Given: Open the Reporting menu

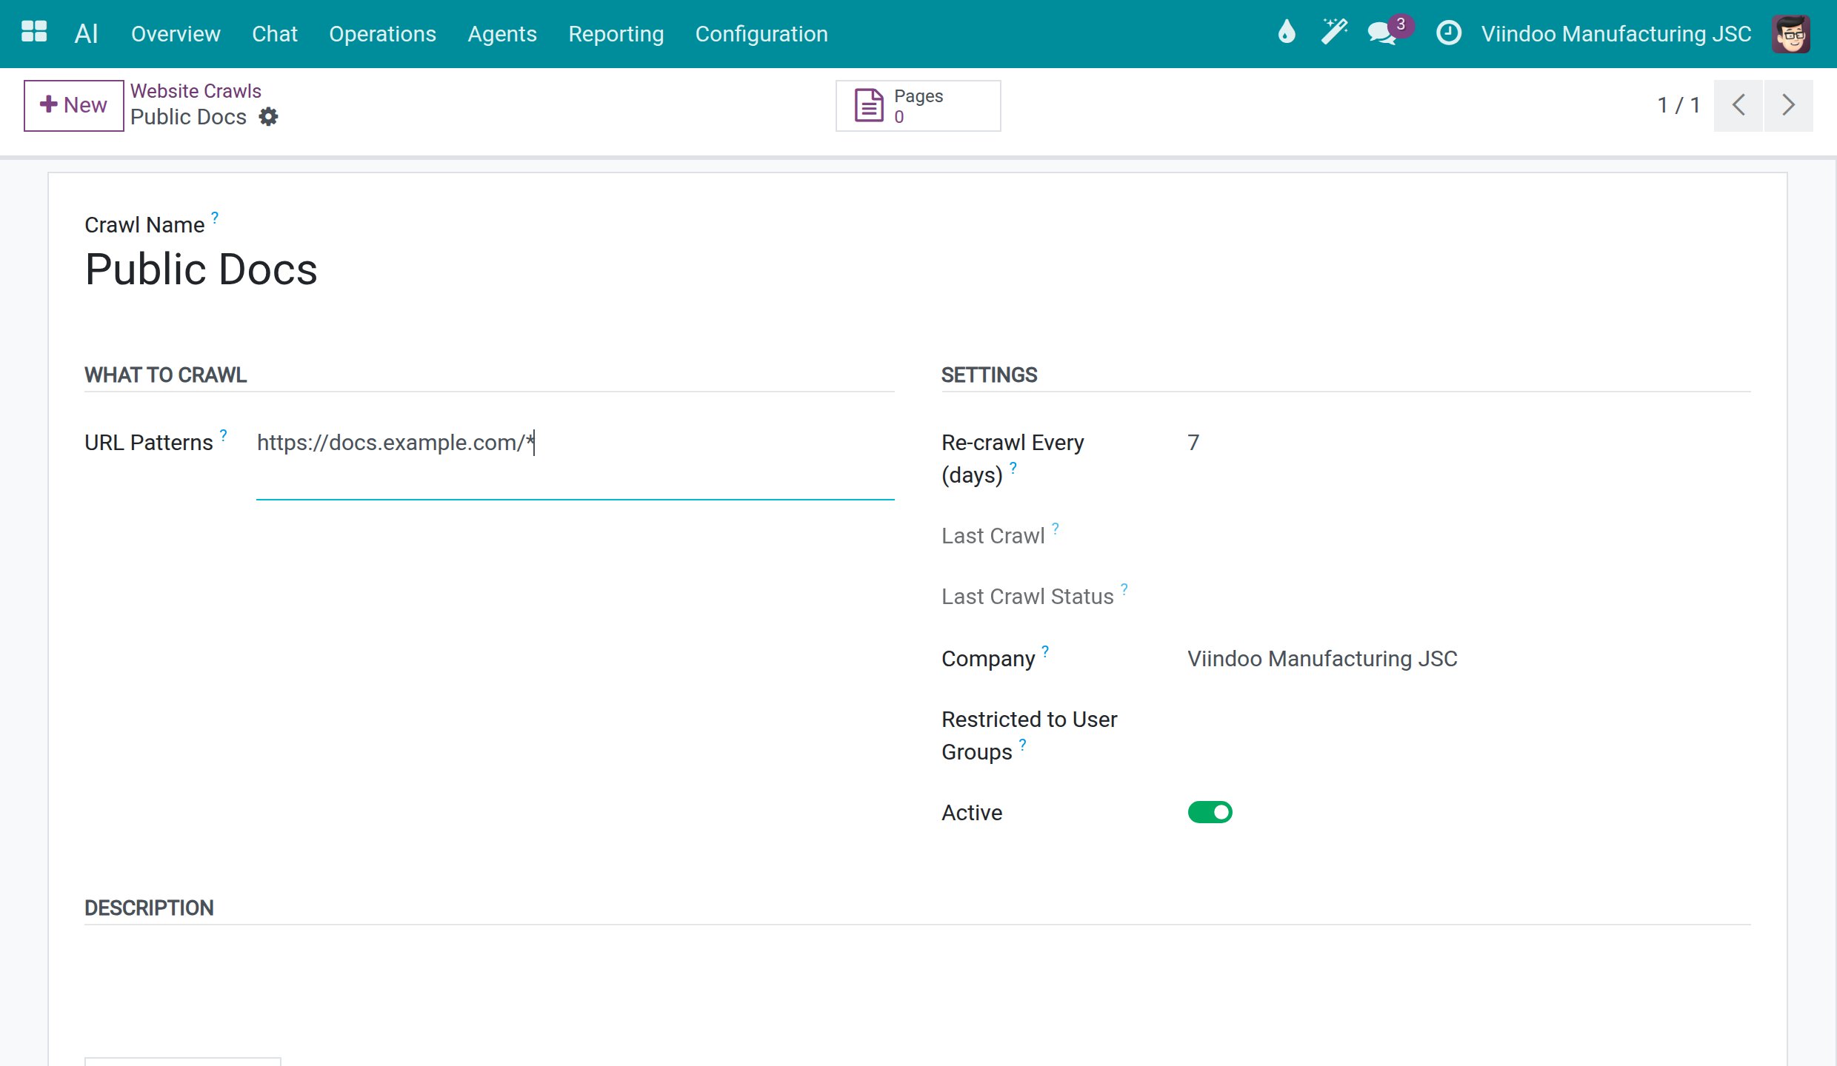Looking at the screenshot, I should 616,34.
